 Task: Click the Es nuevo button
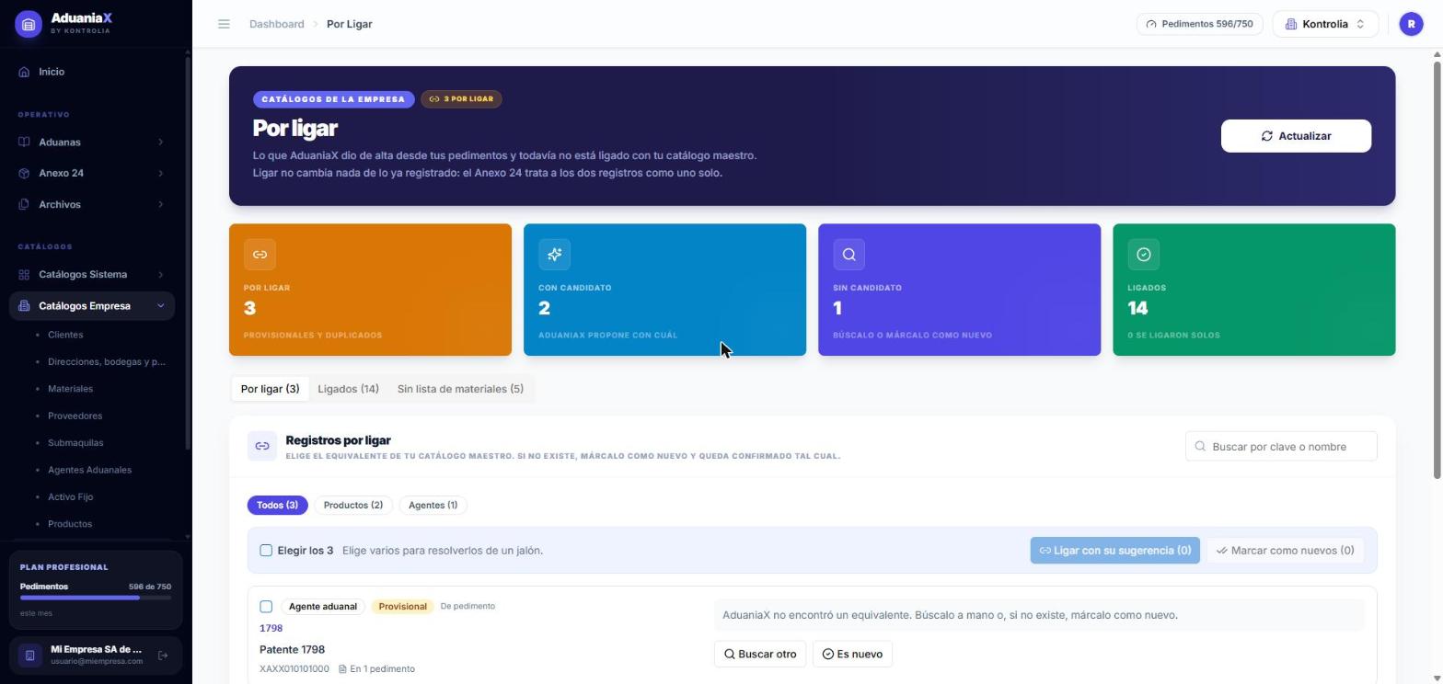click(x=852, y=655)
